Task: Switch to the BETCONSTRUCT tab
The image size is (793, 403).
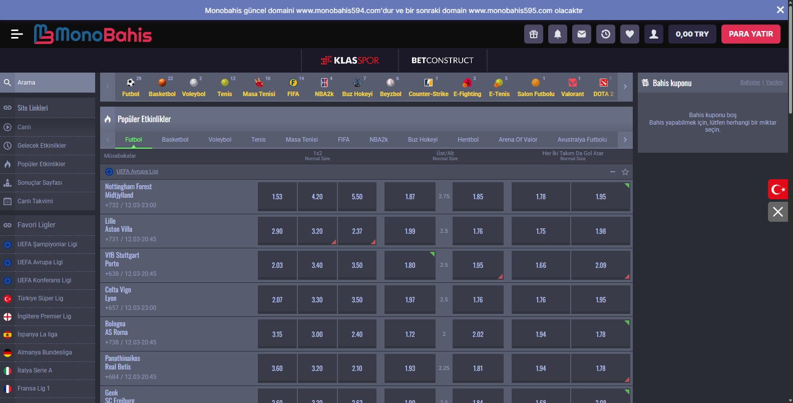Action: pyautogui.click(x=442, y=61)
